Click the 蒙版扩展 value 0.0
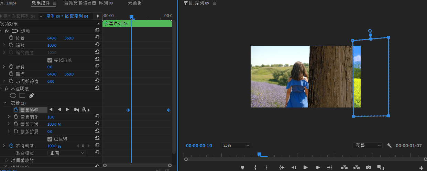 point(50,132)
